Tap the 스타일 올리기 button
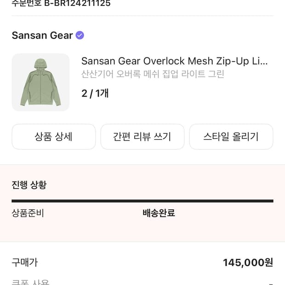The width and height of the screenshot is (285, 285). (231, 137)
